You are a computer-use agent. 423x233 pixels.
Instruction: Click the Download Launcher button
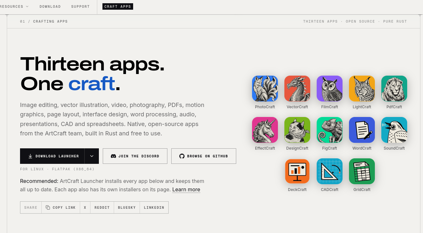tap(52, 156)
